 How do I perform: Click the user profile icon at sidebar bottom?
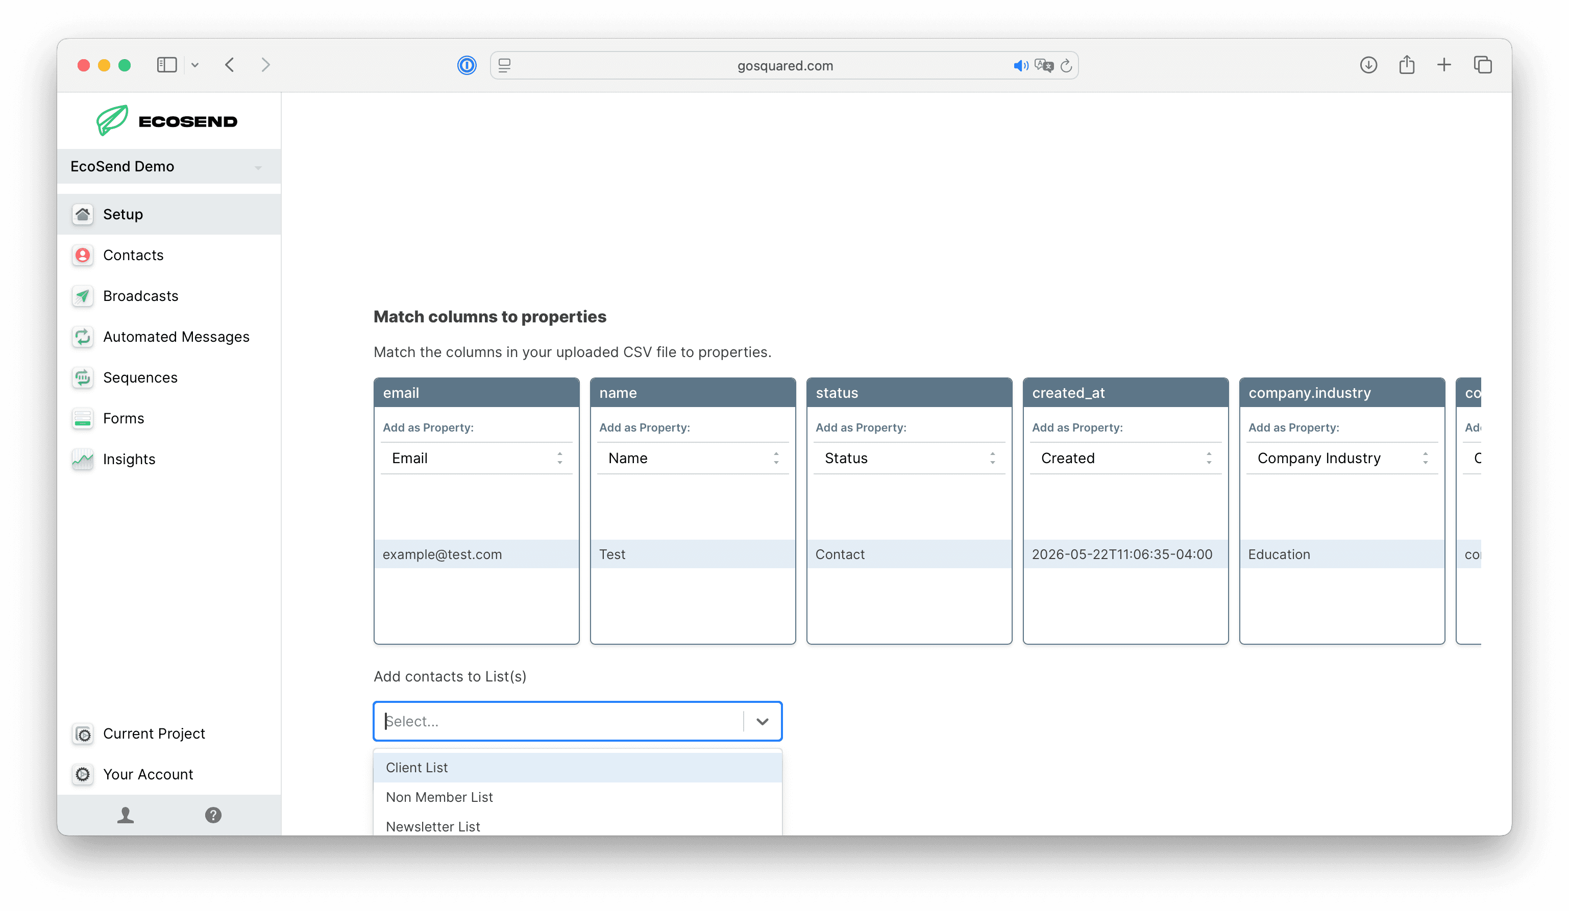pyautogui.click(x=126, y=816)
